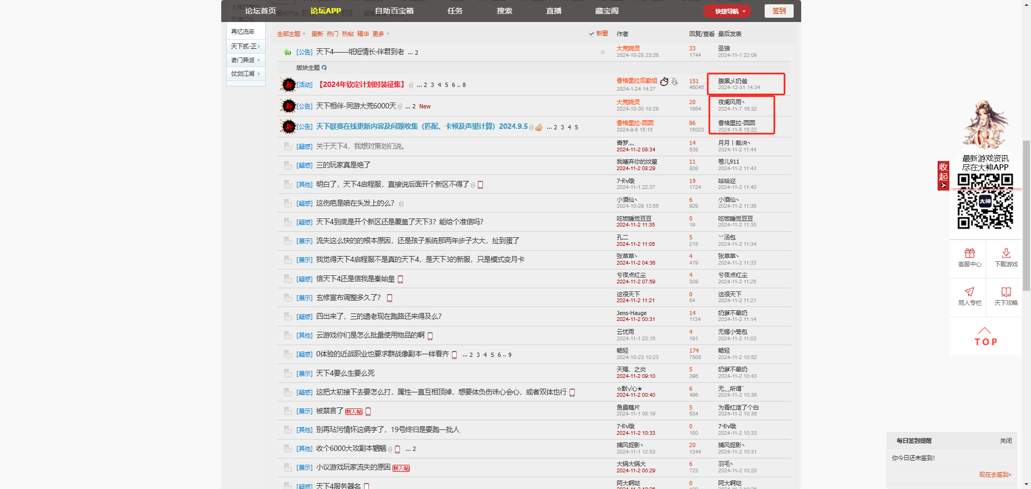This screenshot has height=489, width=1031.
Task: Go to page 9 of 0体验的近战职业 thread
Action: coord(510,355)
